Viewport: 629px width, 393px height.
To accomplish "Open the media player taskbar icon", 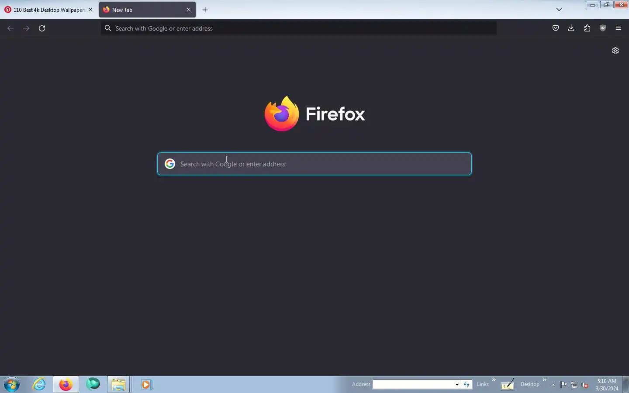I will tap(146, 385).
